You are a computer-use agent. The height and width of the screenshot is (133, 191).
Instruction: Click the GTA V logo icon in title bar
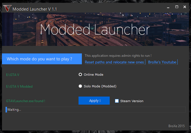point(7,8)
